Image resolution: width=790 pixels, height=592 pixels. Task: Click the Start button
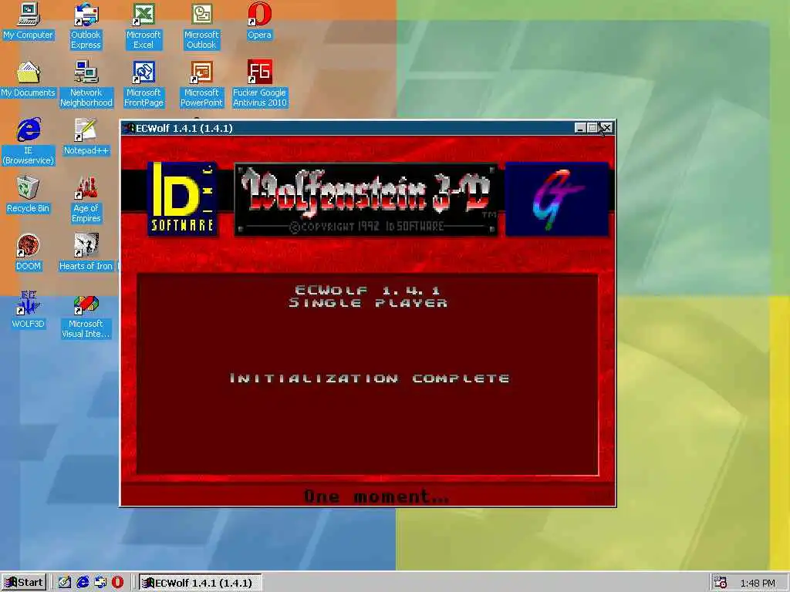[24, 583]
